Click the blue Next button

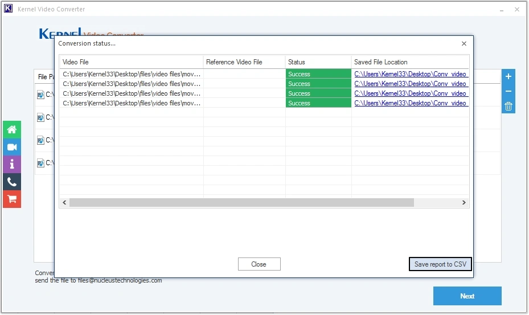[467, 296]
